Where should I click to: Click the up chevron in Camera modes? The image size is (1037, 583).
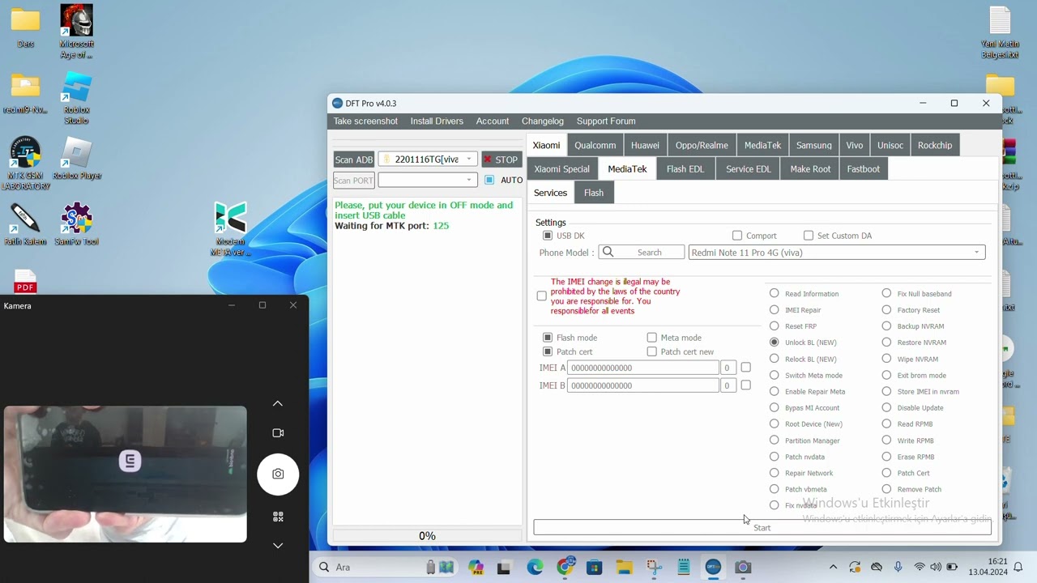278,404
